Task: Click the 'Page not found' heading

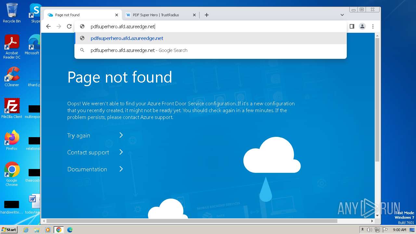Action: point(120,77)
